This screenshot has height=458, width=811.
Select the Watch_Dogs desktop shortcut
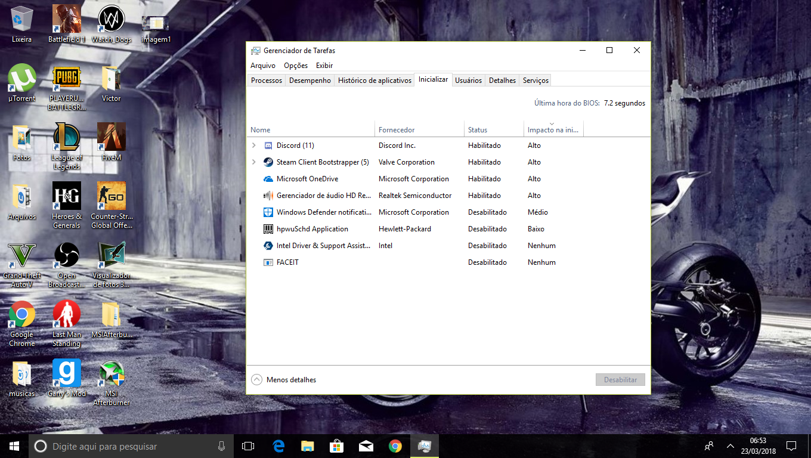coord(112,24)
